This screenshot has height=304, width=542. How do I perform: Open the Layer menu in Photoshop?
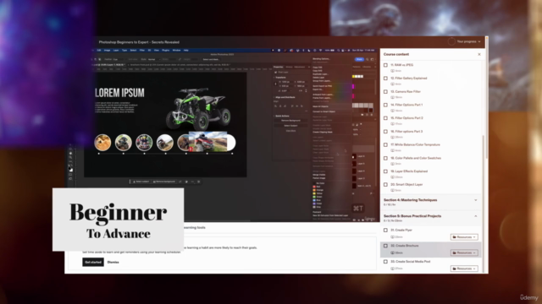(x=116, y=51)
